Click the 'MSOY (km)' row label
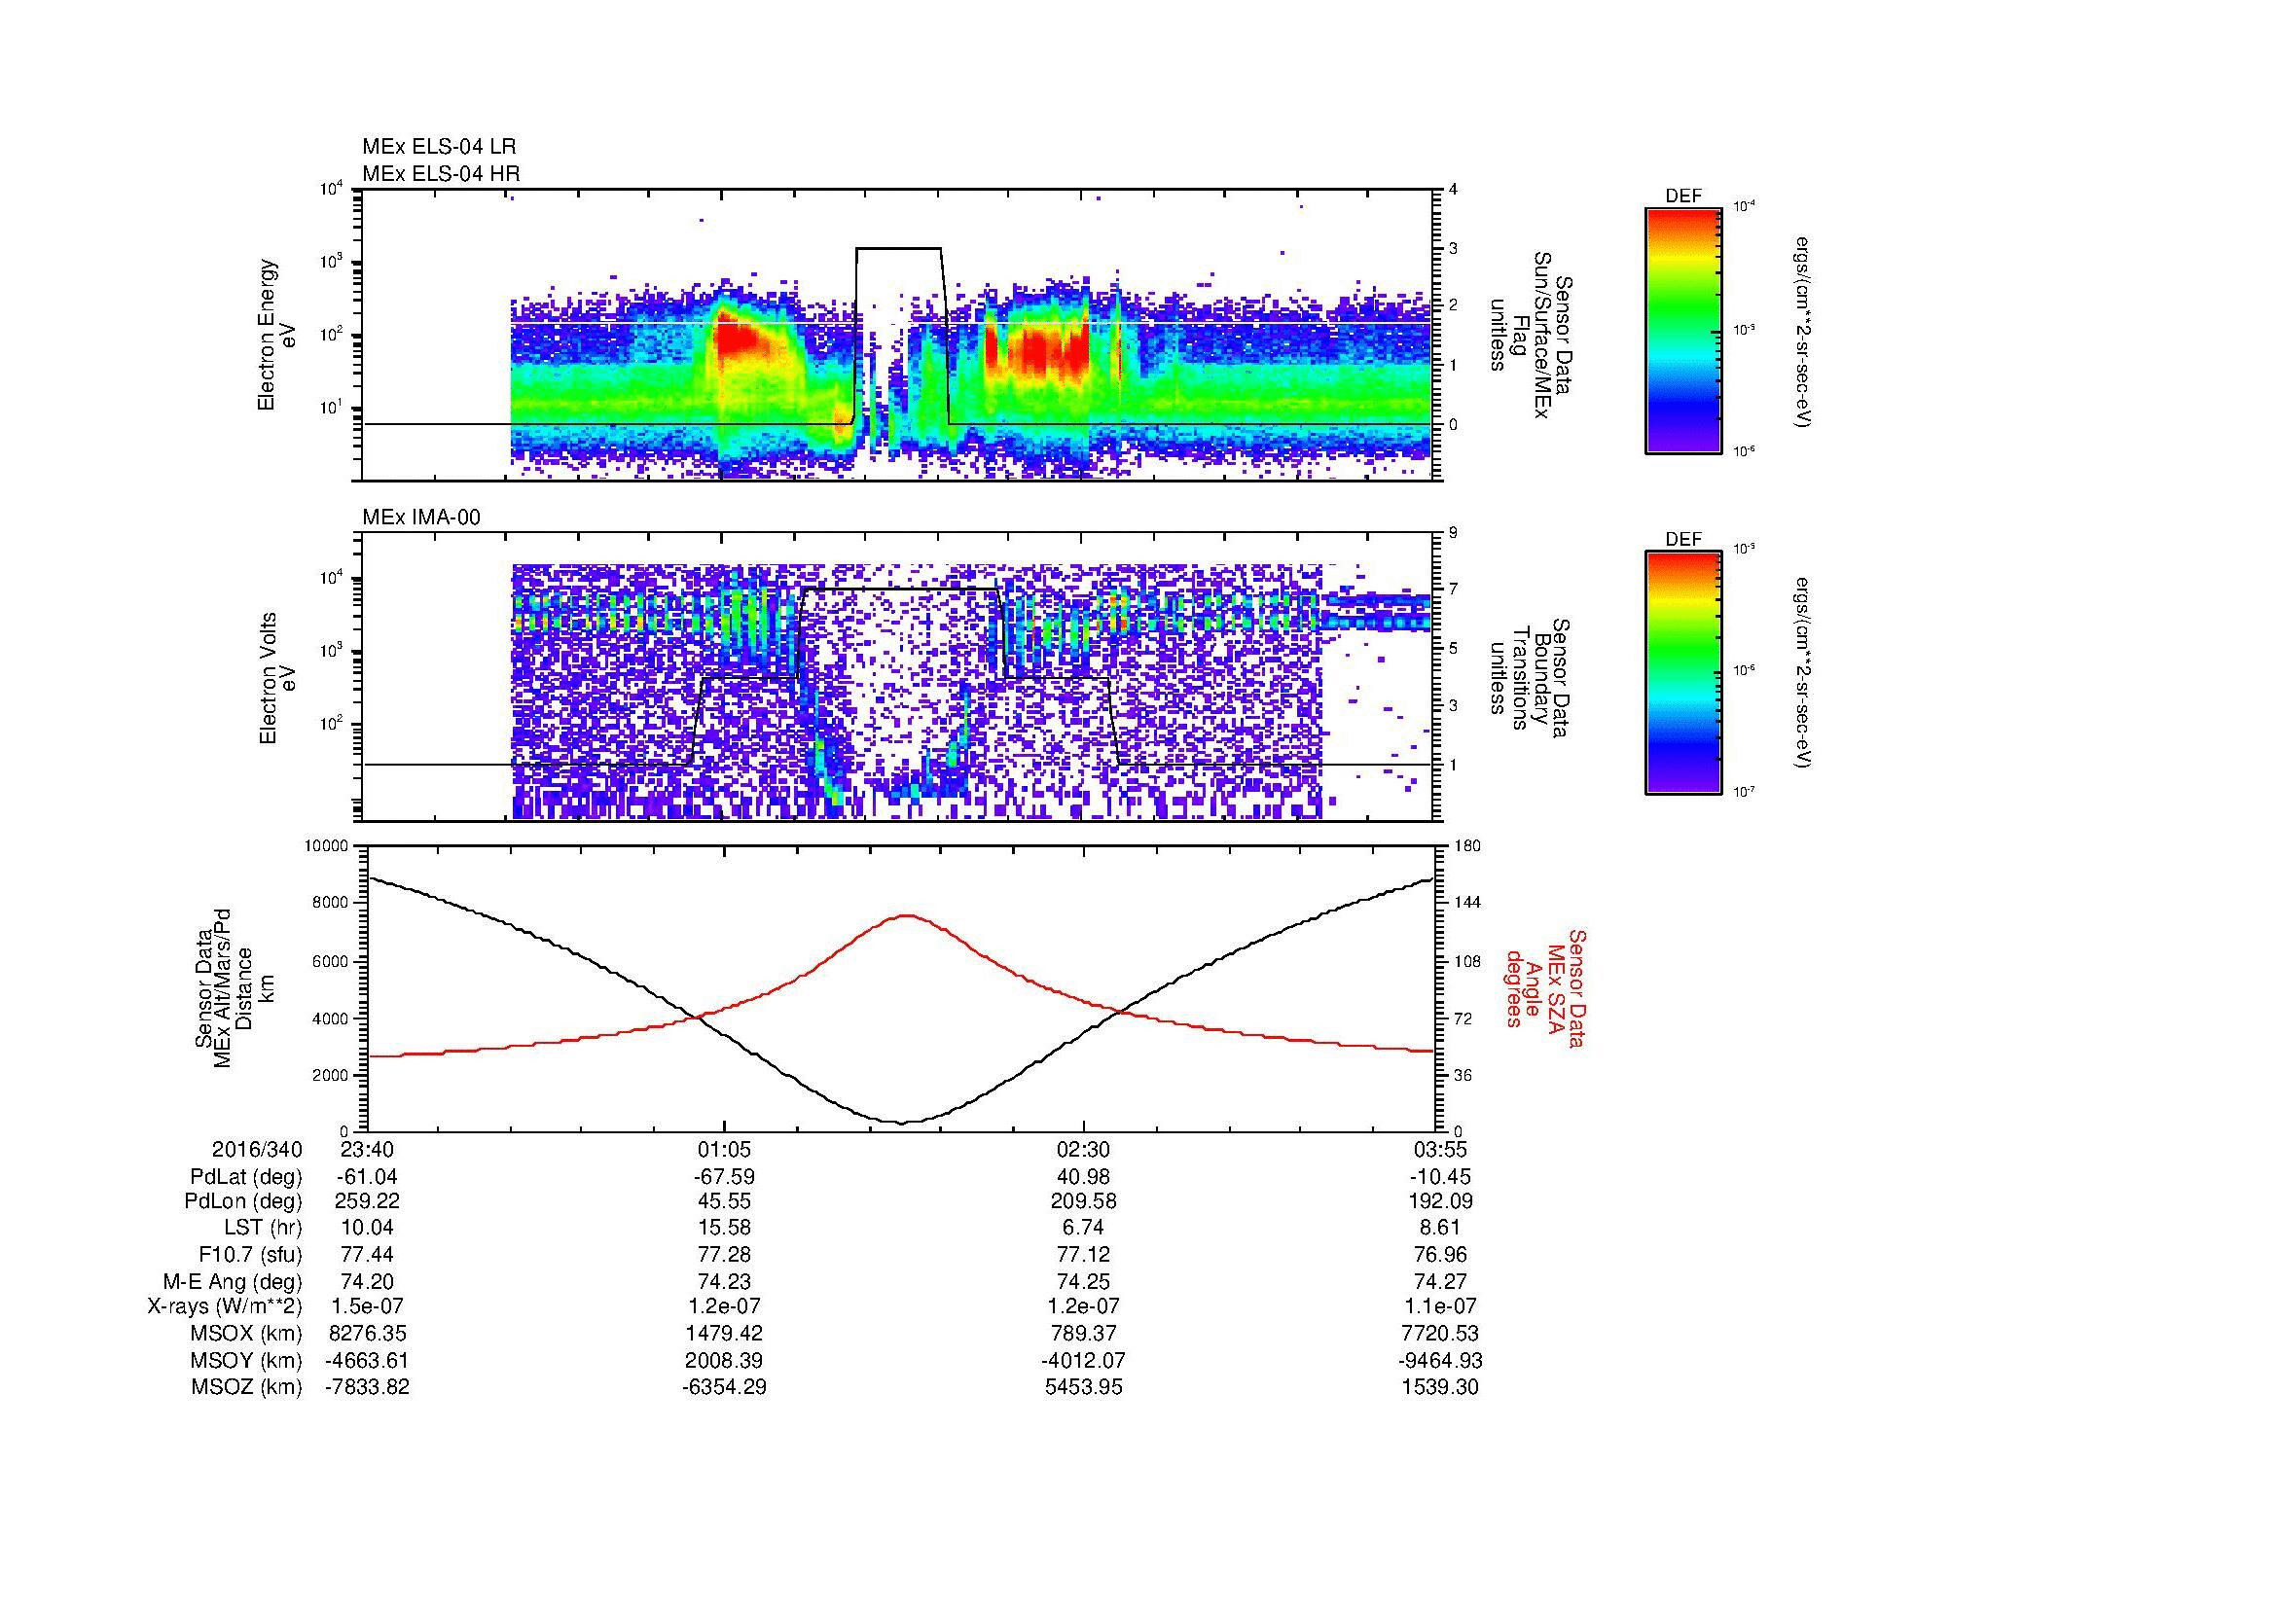2276x1608 pixels. pyautogui.click(x=247, y=1360)
